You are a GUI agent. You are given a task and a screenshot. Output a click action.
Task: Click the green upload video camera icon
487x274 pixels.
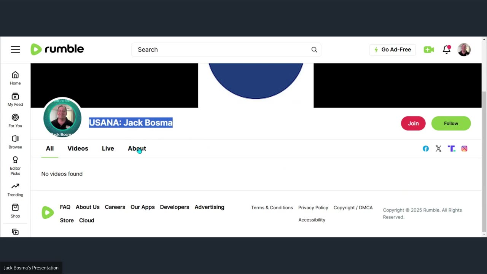[x=429, y=49]
